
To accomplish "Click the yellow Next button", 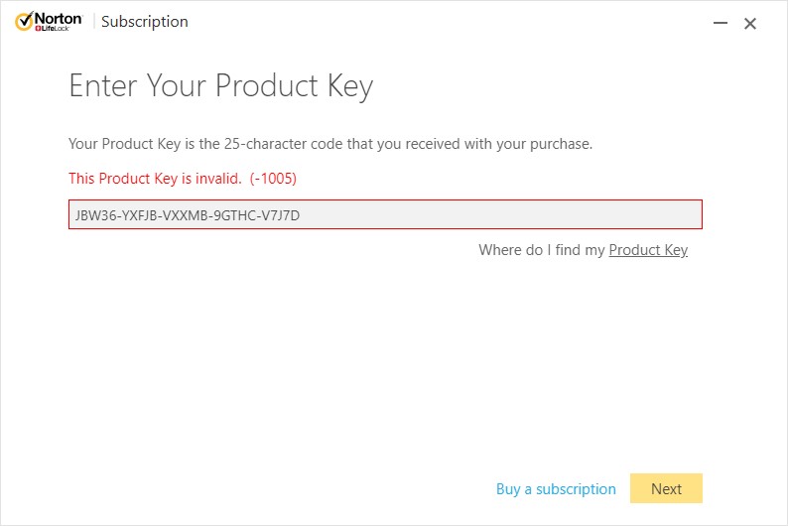I will 666,488.
